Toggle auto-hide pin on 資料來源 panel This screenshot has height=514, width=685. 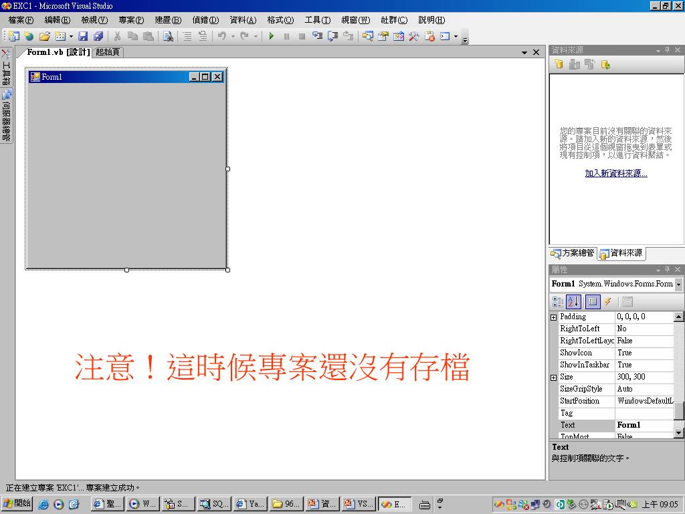coord(667,50)
